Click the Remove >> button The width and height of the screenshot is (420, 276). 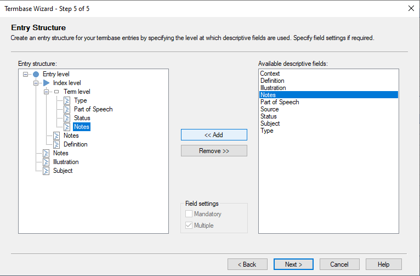214,151
